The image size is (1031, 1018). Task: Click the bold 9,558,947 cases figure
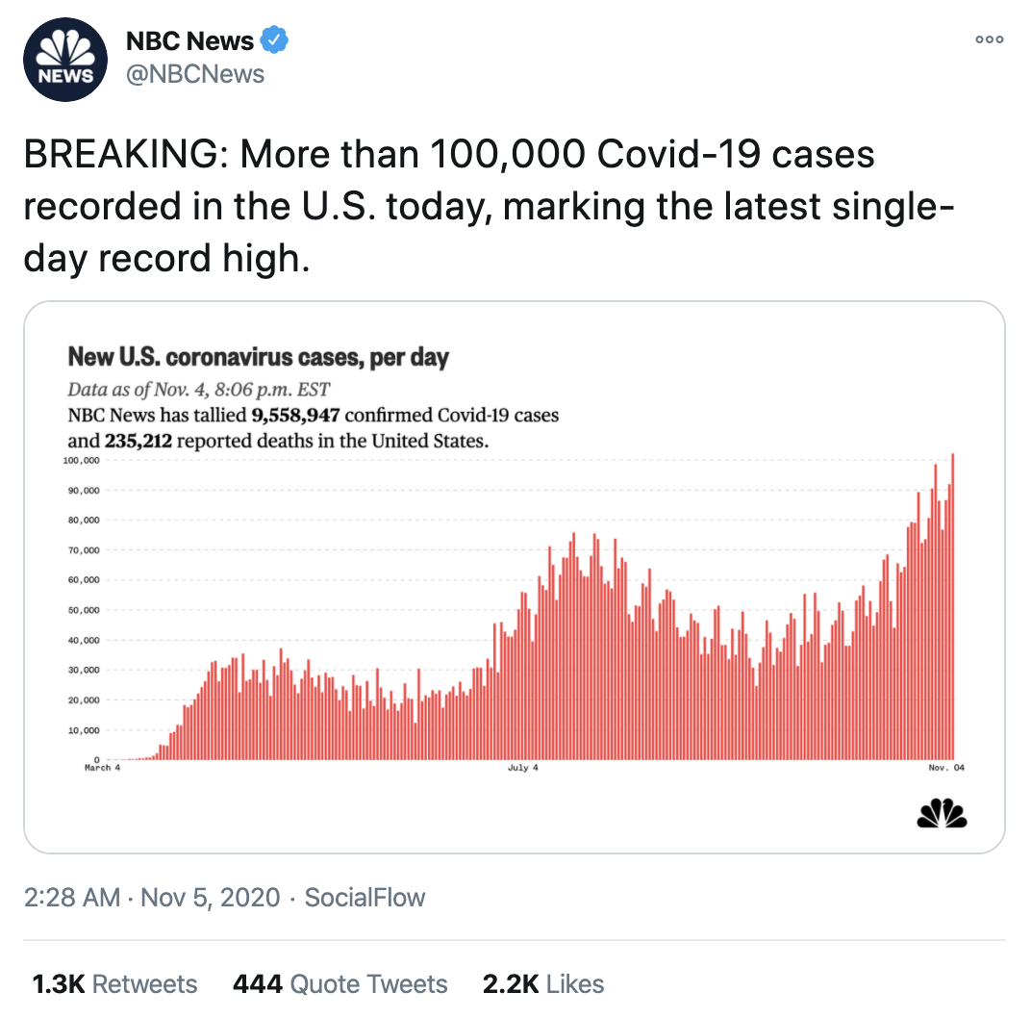[282, 417]
